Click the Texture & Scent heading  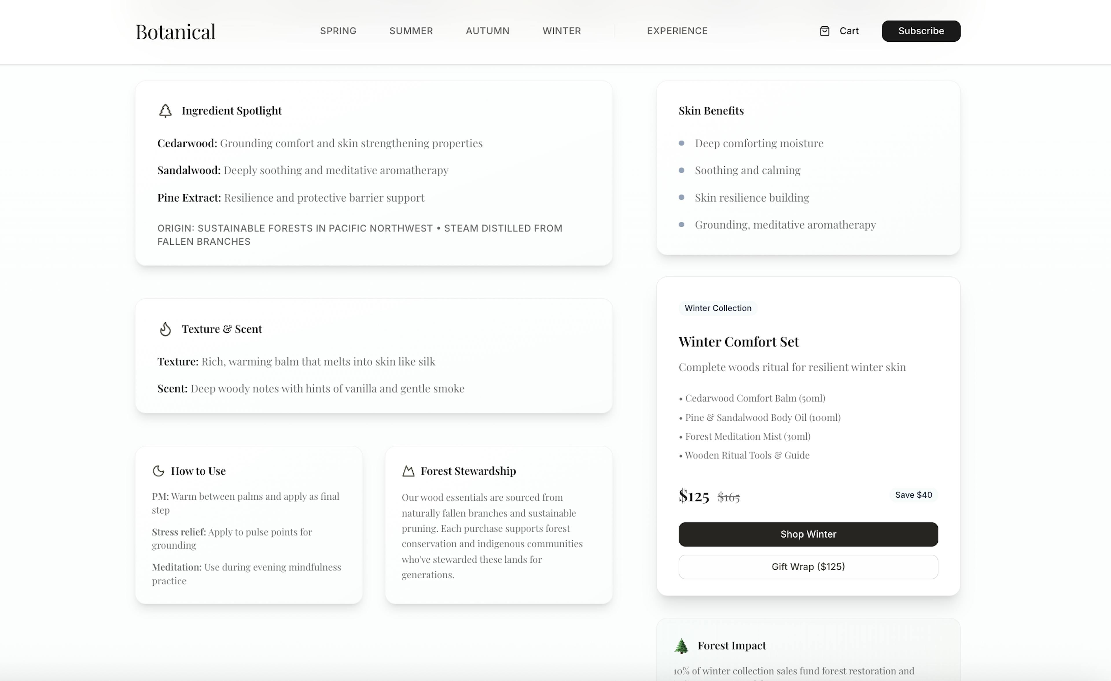tap(221, 329)
